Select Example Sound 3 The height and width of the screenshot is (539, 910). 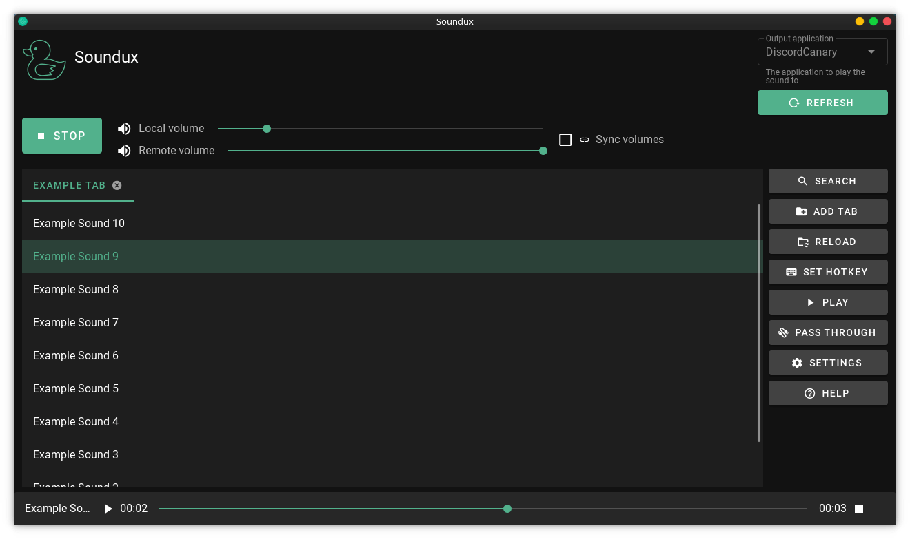(x=392, y=455)
